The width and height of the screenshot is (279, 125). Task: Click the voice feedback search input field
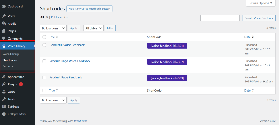[x=220, y=18]
